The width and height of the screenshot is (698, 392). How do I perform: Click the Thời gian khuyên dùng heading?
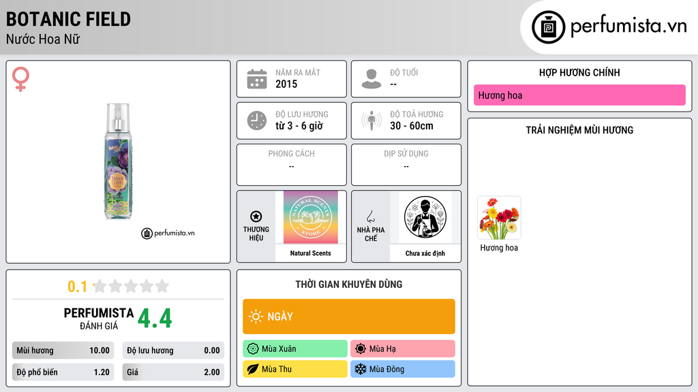pos(349,284)
